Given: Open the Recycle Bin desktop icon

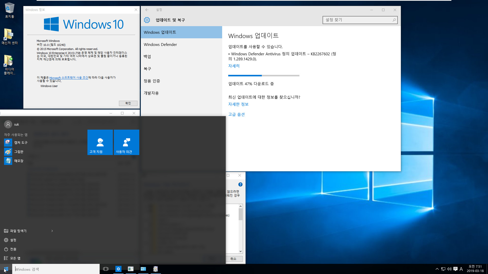Looking at the screenshot, I should [9, 10].
